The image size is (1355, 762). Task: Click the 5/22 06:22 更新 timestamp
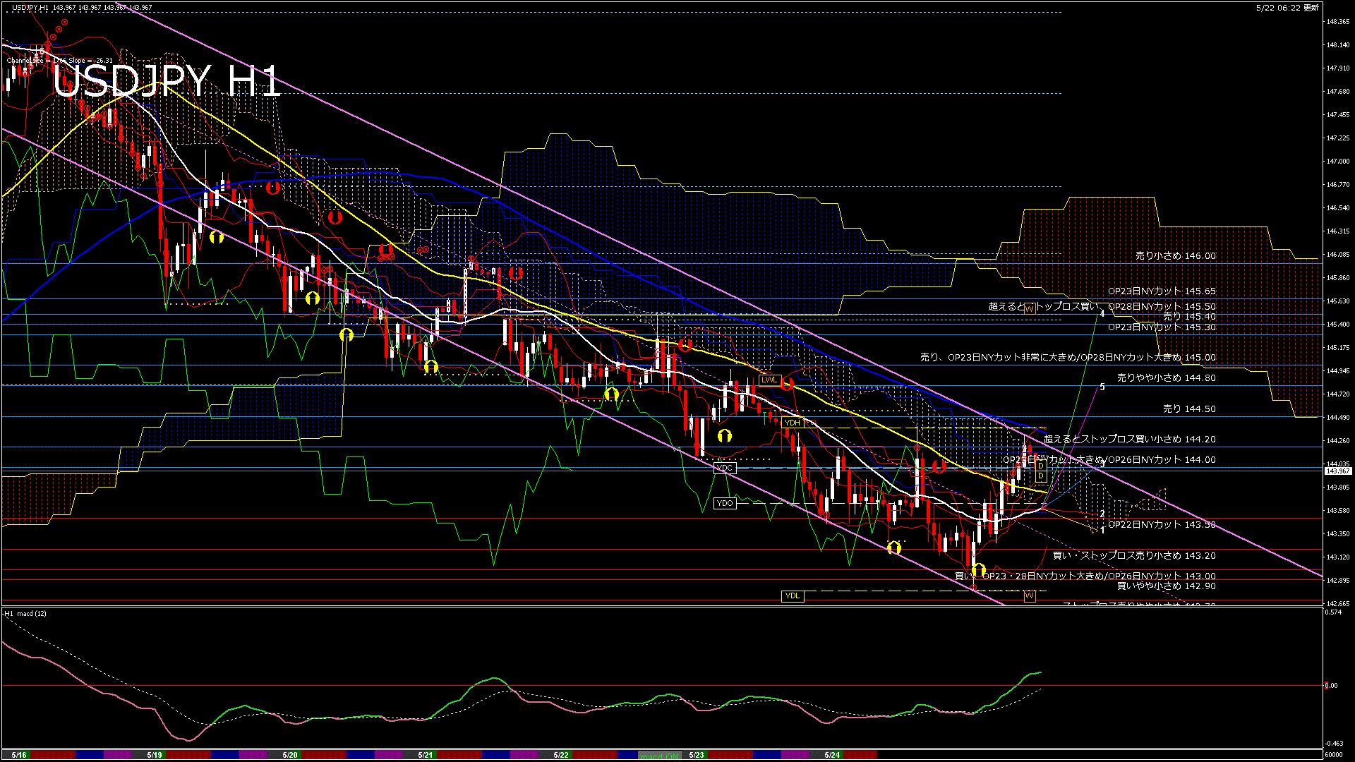click(x=1287, y=8)
